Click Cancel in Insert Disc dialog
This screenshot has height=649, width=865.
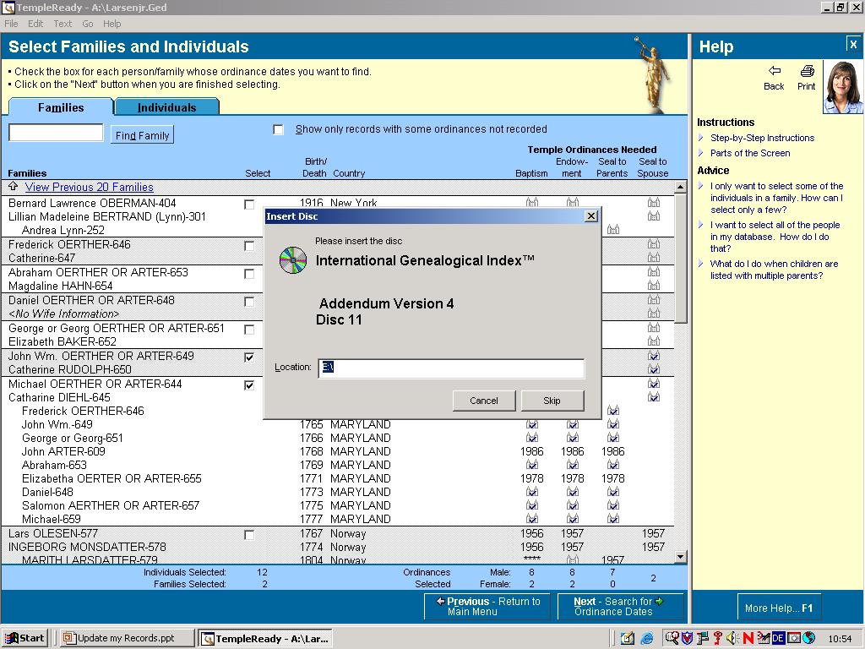484,401
